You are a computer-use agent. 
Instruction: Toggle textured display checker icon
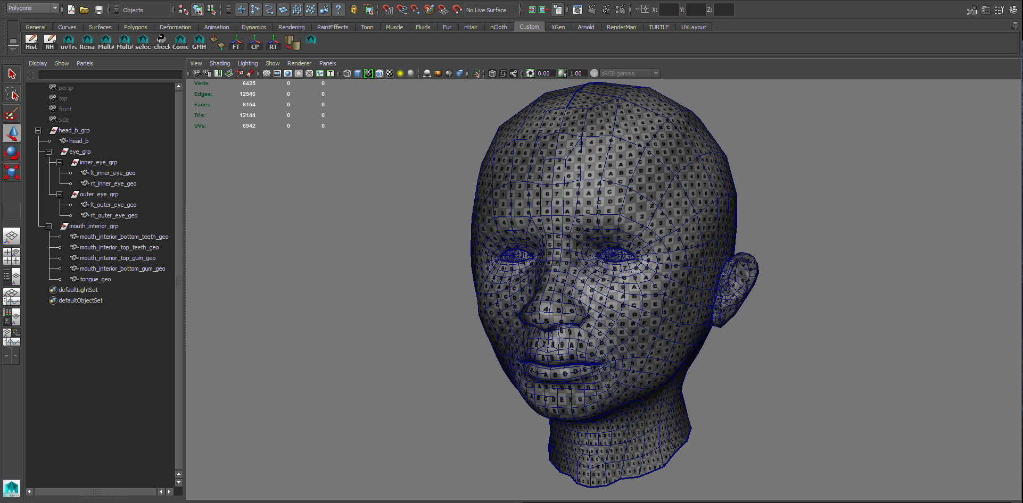[390, 73]
